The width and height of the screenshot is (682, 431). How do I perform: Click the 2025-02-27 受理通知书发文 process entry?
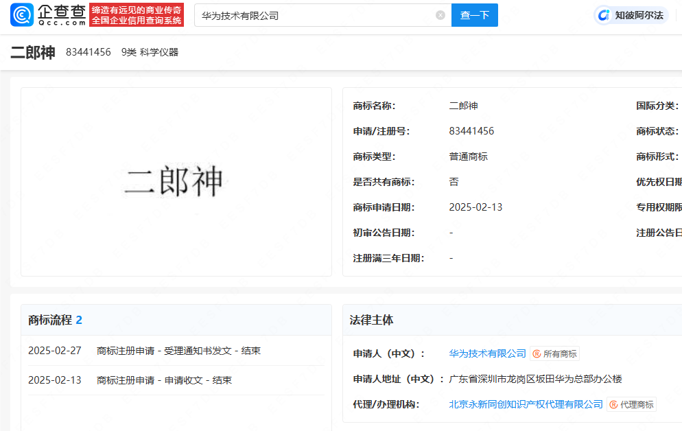click(144, 351)
